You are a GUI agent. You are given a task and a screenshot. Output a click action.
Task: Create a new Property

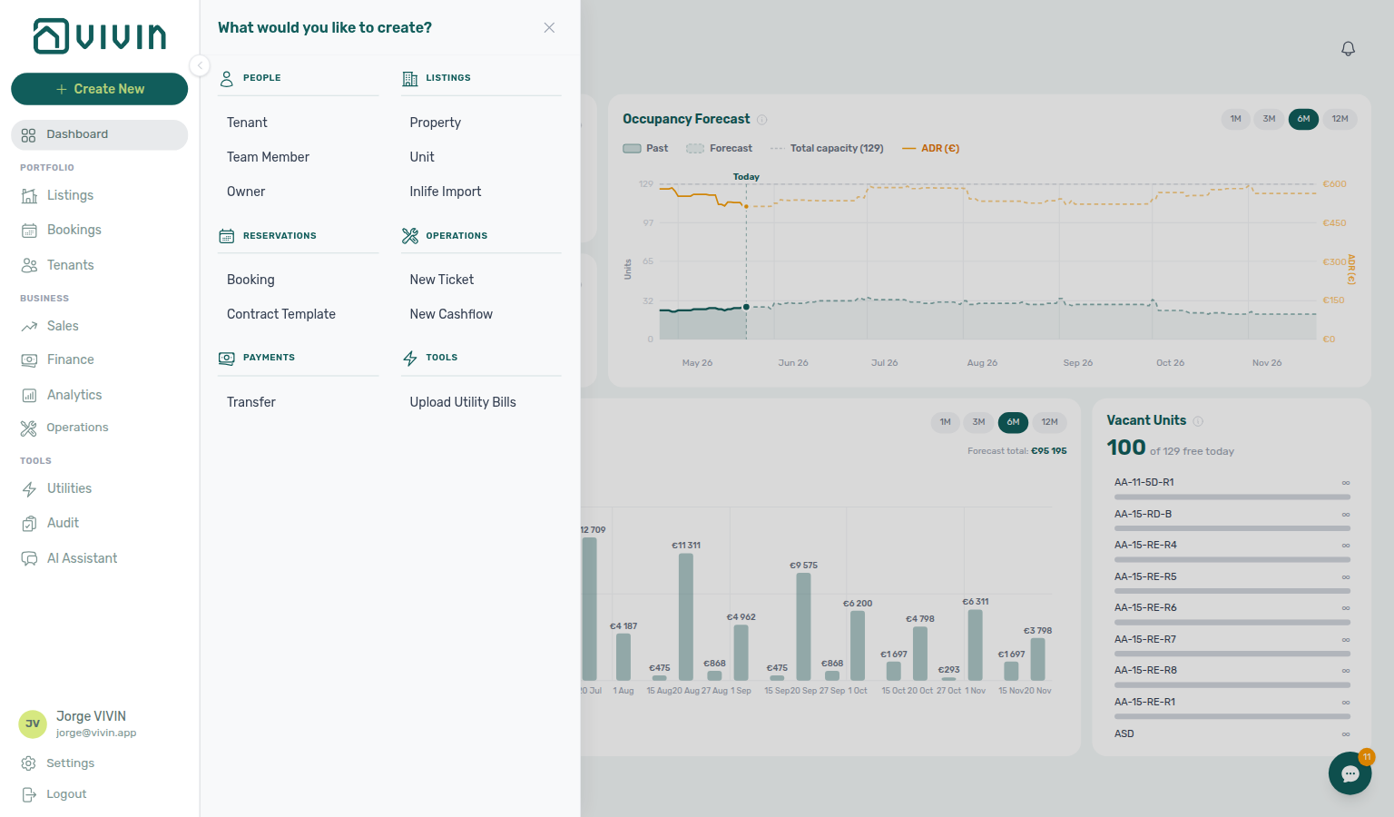pos(435,123)
